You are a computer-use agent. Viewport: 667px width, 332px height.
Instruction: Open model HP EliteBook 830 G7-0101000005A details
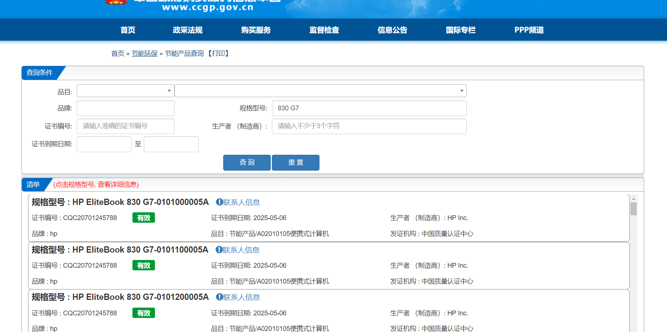(x=141, y=202)
